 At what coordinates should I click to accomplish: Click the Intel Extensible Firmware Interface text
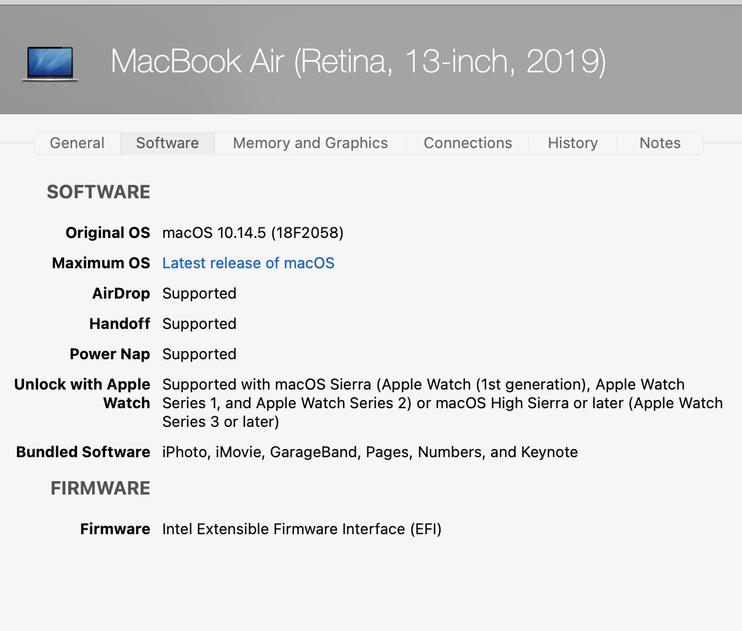(x=302, y=529)
